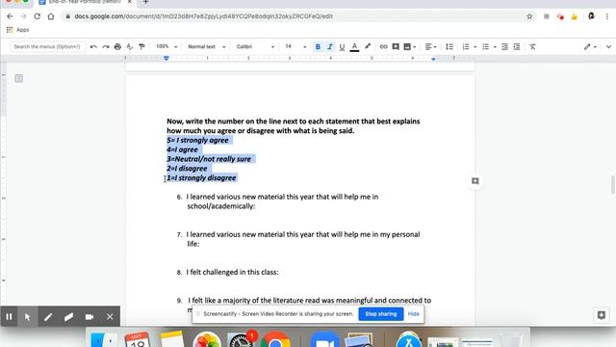Open the Chrome three-dot menu

607,16
